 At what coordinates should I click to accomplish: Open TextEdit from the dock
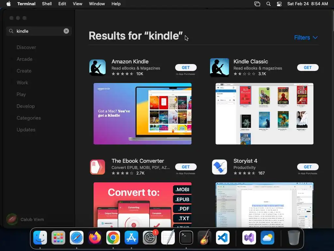(168, 238)
